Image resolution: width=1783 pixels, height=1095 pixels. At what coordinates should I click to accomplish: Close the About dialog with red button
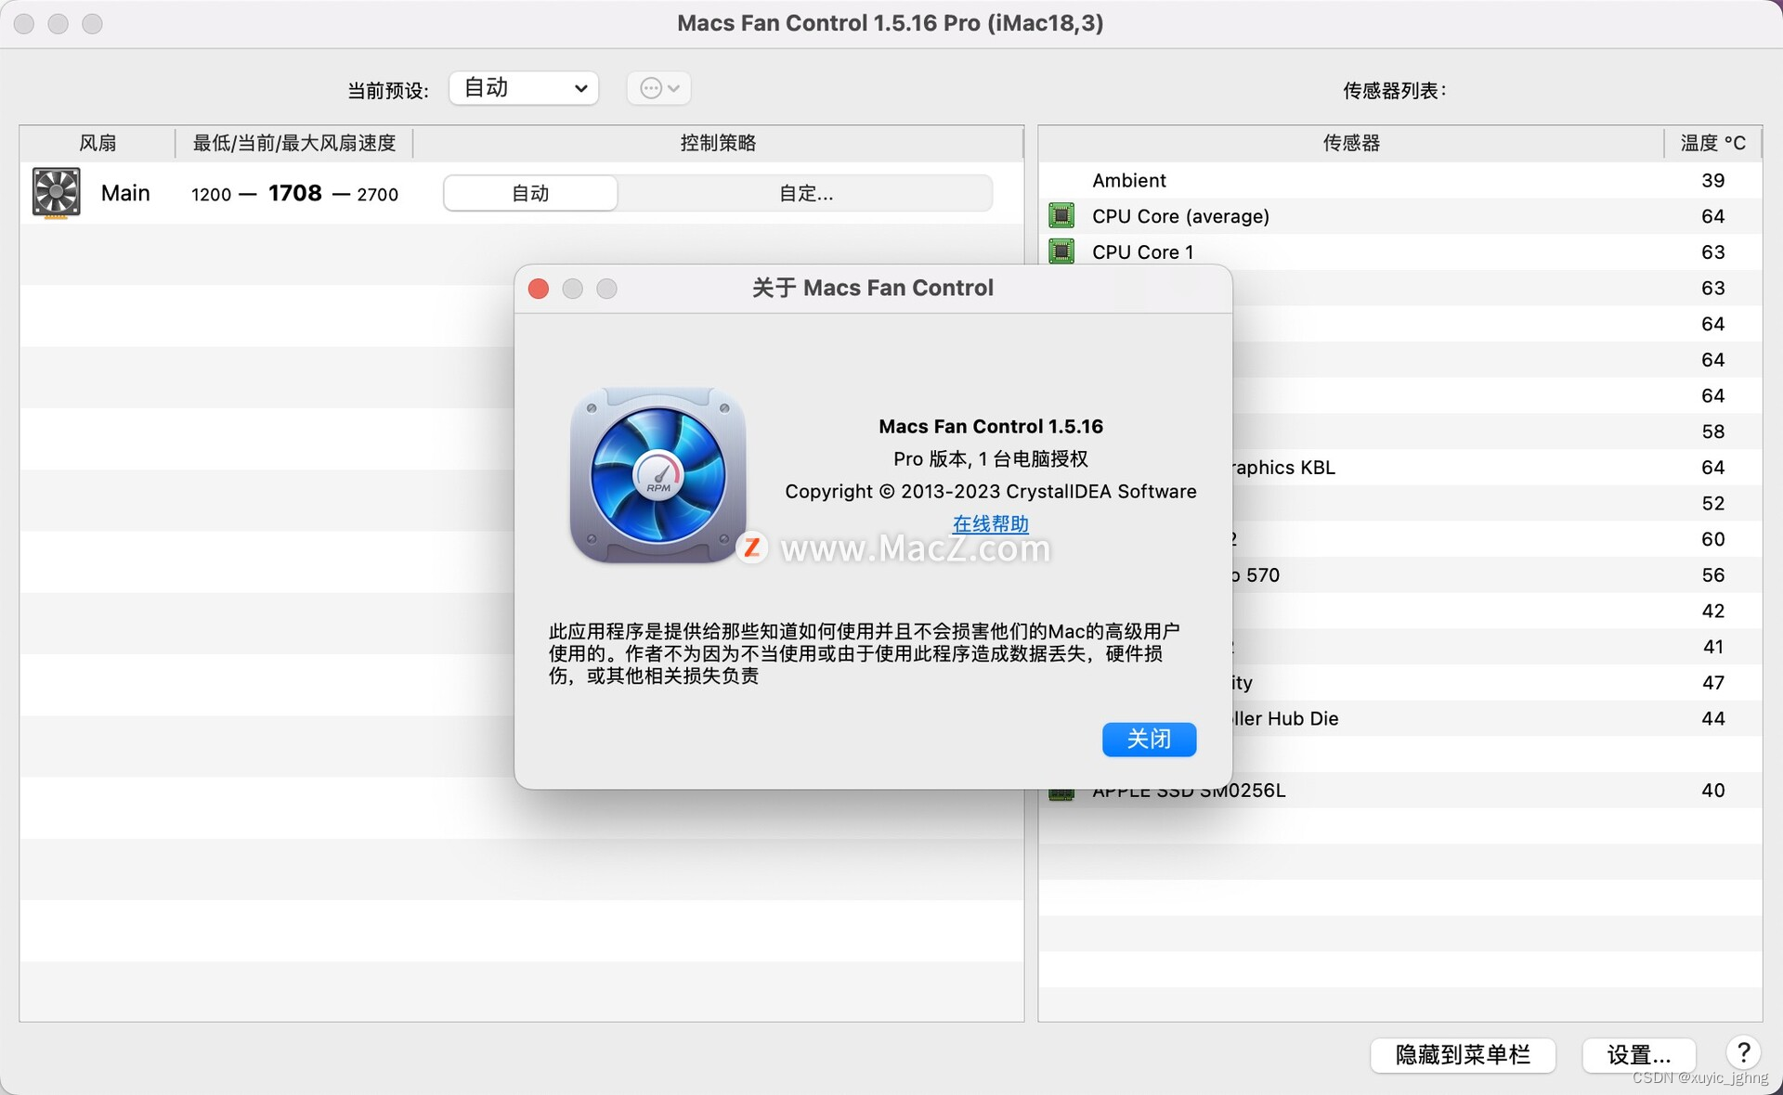[x=539, y=289]
